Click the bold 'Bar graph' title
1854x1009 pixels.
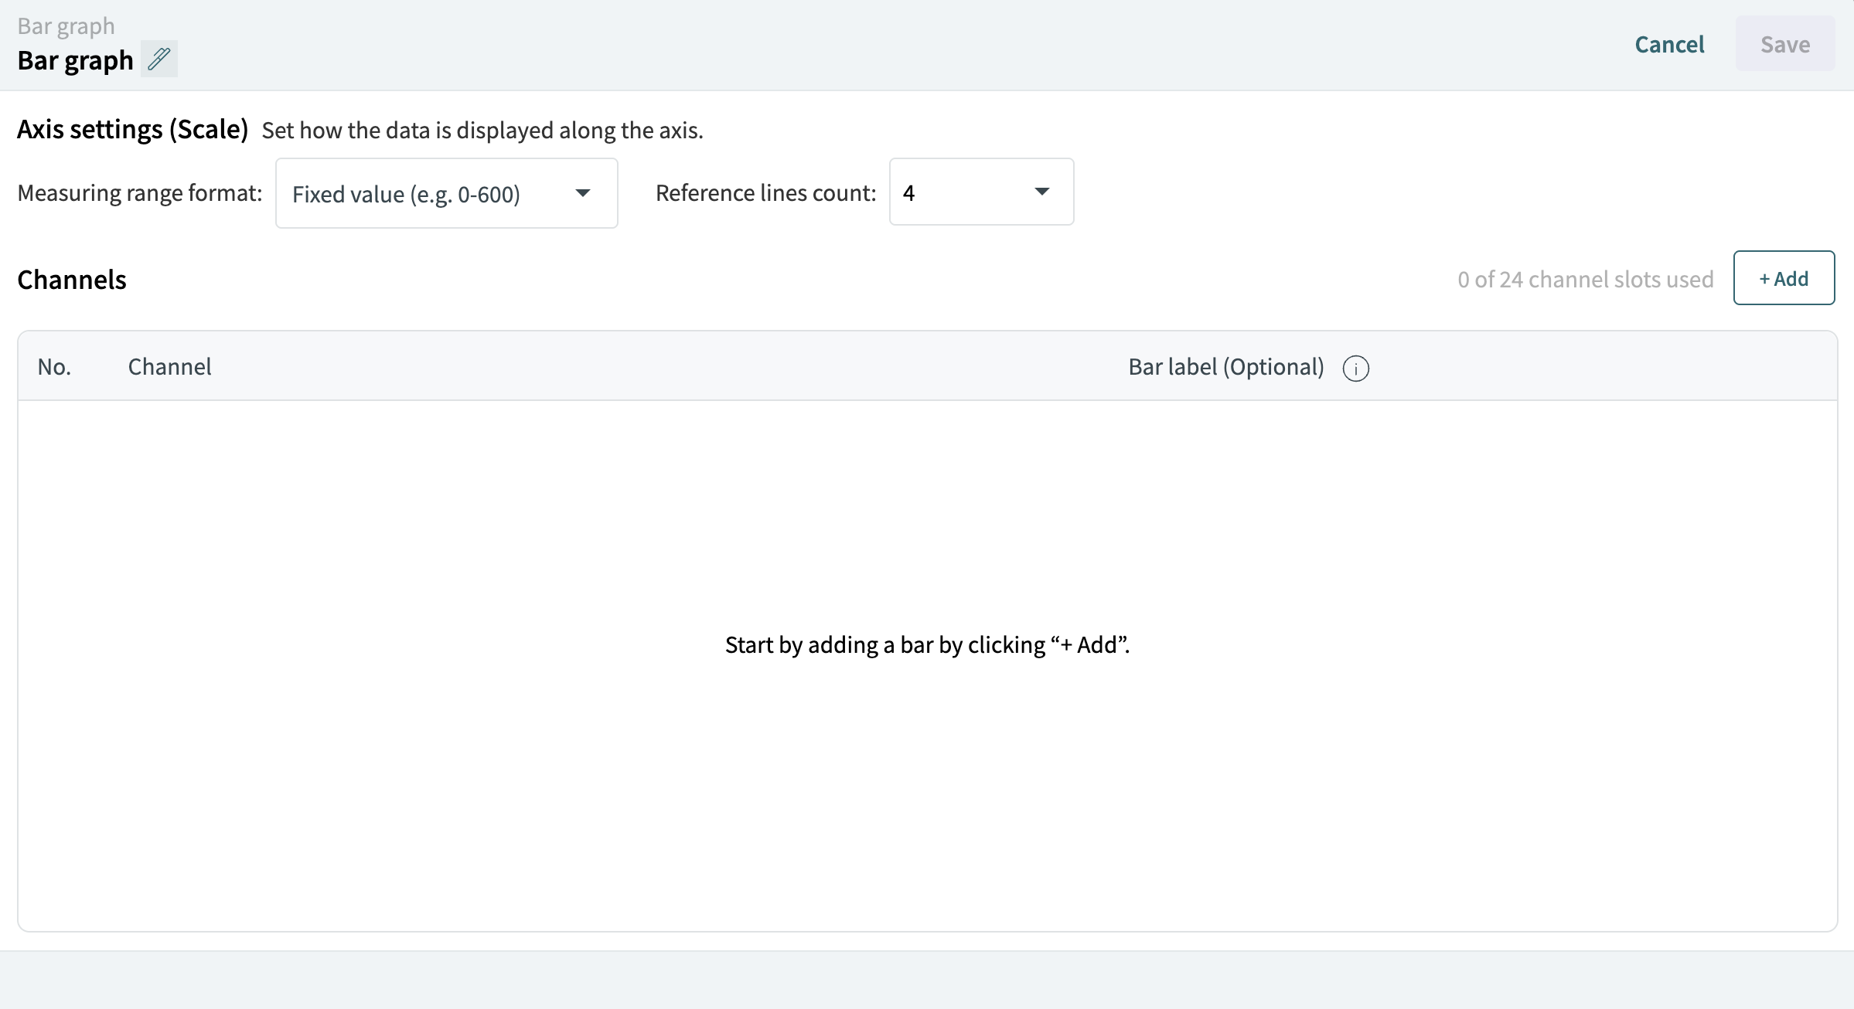point(75,59)
